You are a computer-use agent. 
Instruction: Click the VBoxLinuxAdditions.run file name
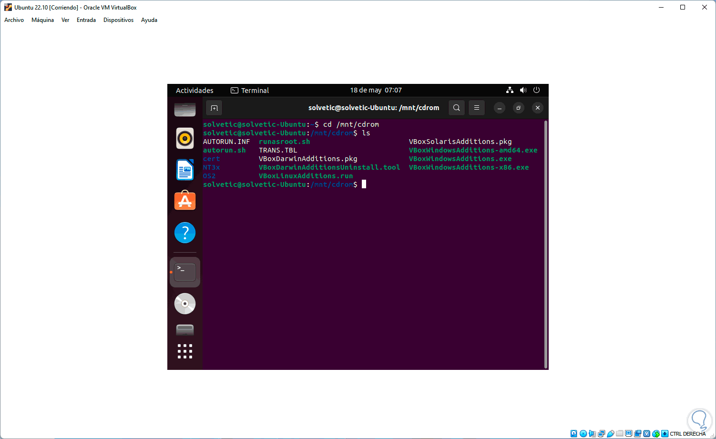coord(306,176)
